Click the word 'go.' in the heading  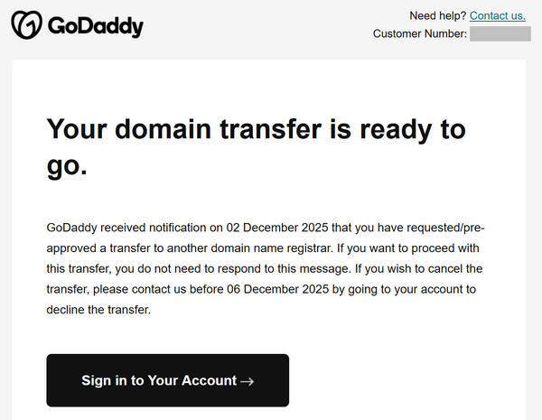[67, 164]
